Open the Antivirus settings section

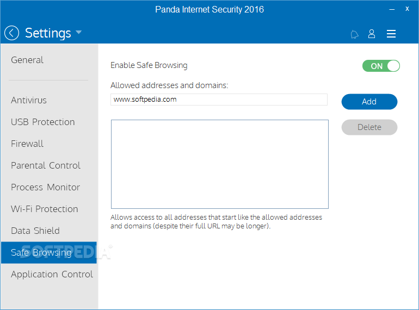click(29, 101)
